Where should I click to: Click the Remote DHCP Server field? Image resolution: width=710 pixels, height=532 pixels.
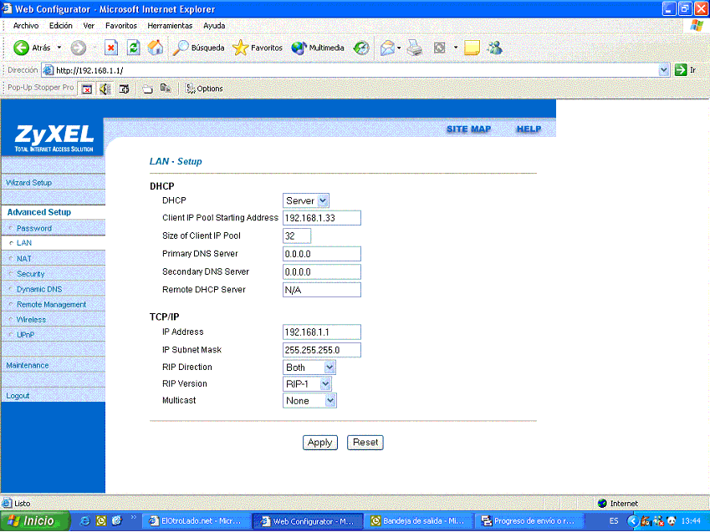322,290
